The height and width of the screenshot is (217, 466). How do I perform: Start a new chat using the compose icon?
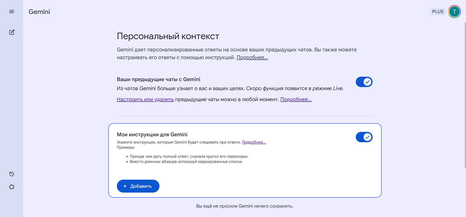point(12,32)
